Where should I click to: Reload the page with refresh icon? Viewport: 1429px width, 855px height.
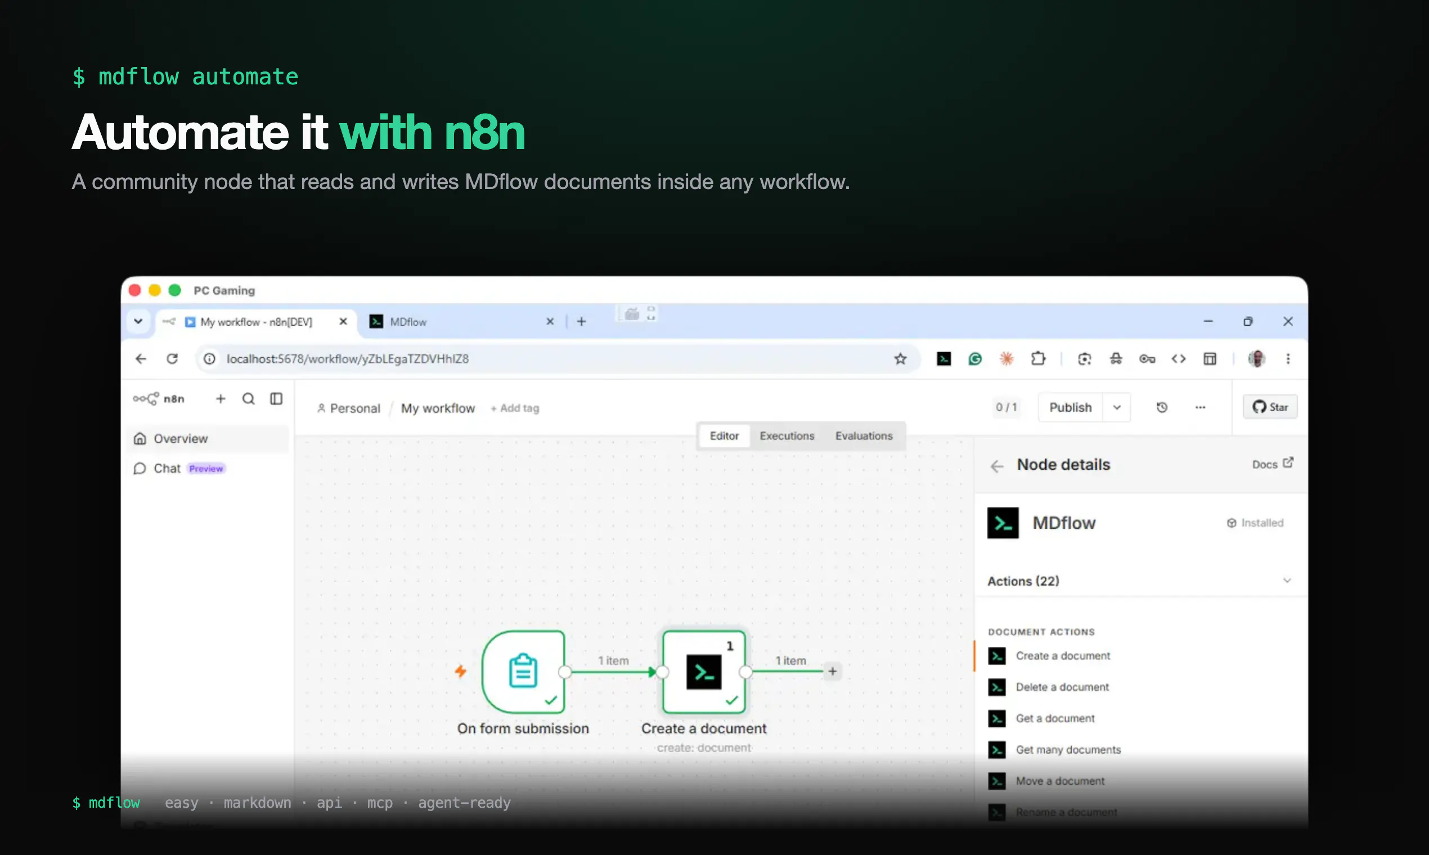pyautogui.click(x=172, y=359)
